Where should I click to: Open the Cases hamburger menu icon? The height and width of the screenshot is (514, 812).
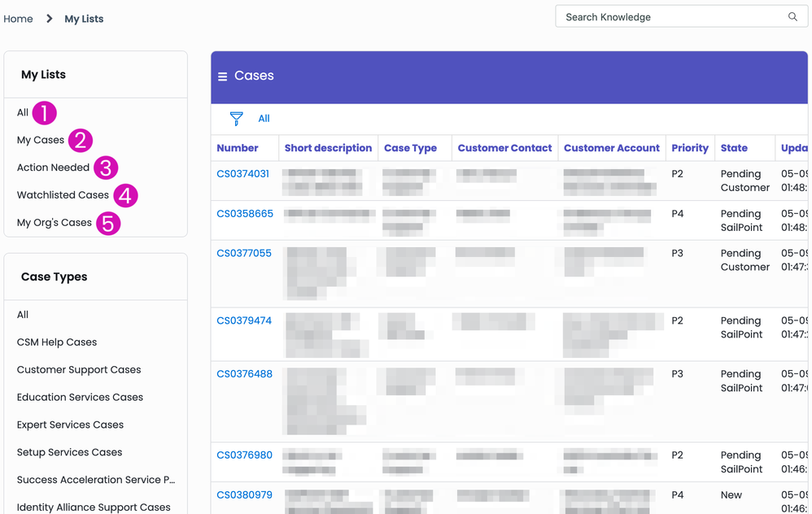tap(222, 76)
